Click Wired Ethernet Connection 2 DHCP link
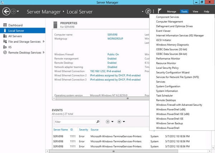Viewport: 215px width, 153px height. click(x=115, y=75)
